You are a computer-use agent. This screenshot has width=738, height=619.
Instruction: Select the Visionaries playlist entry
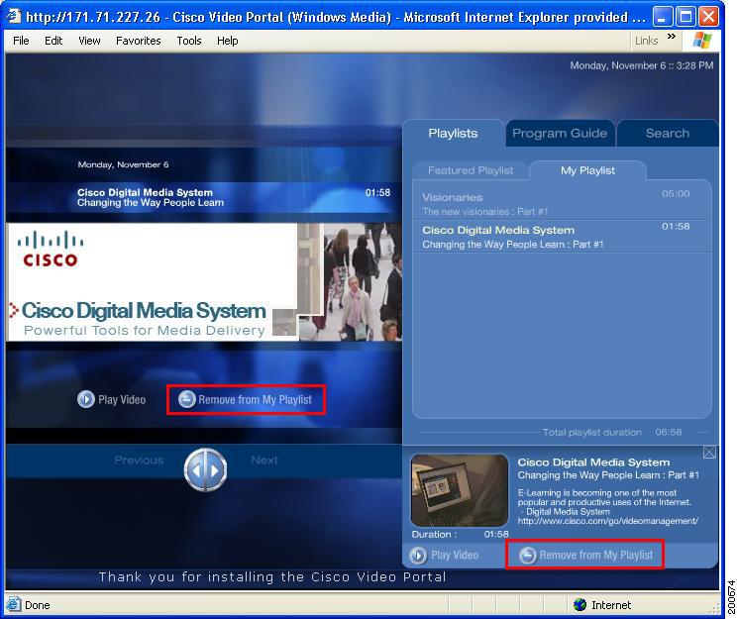(x=561, y=204)
